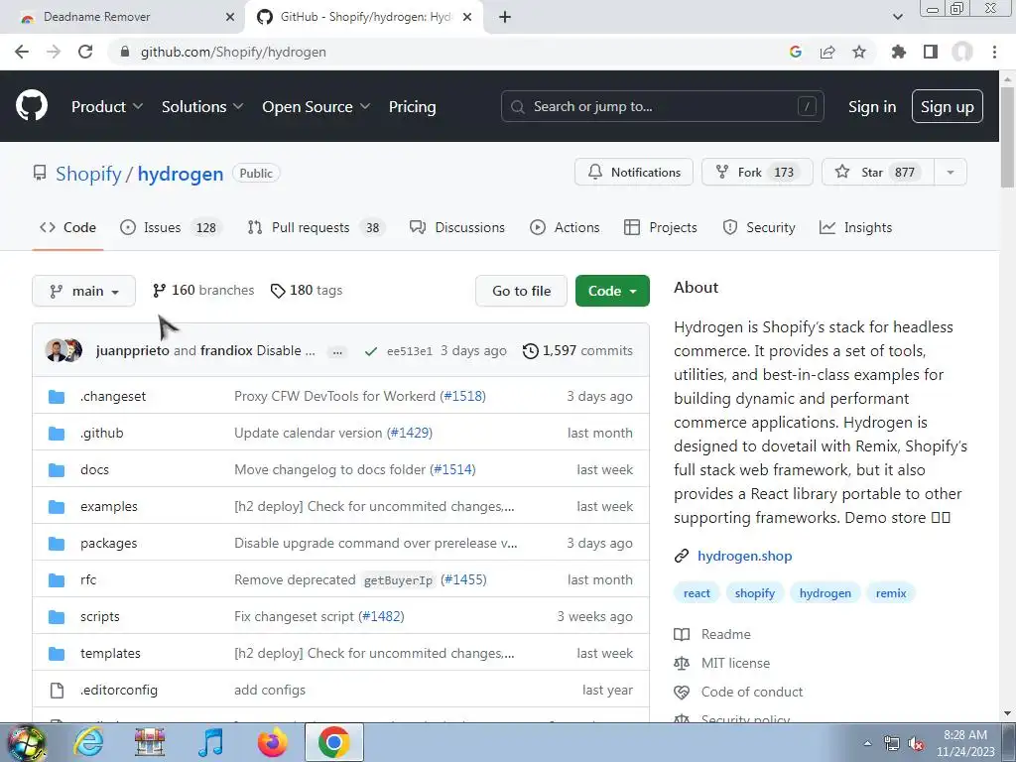Open the tab search chevron
The width and height of the screenshot is (1016, 762).
pos(897,17)
